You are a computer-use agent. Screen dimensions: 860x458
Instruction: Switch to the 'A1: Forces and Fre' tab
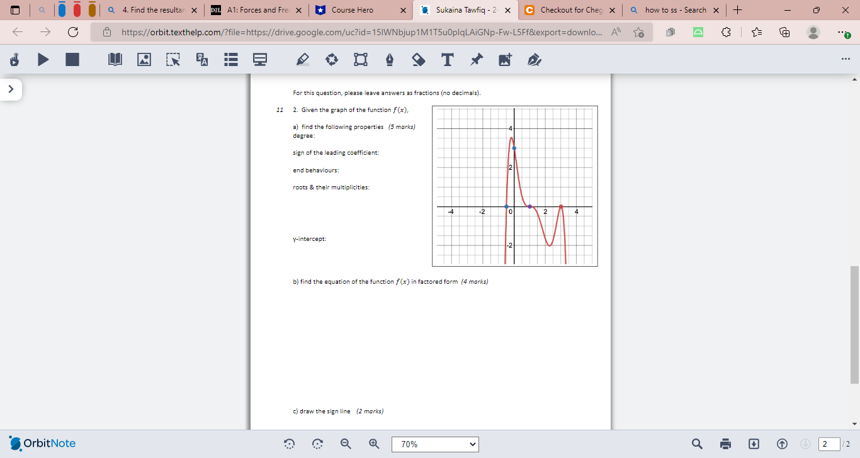tap(256, 10)
